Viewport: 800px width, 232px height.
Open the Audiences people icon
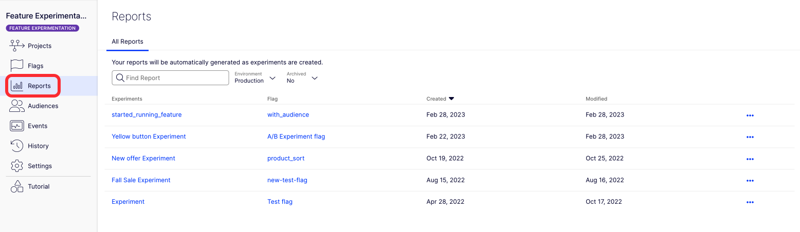[17, 106]
